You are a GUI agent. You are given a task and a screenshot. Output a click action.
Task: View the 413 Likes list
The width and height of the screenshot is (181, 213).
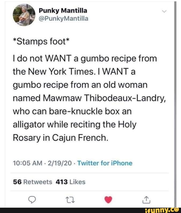(70, 182)
